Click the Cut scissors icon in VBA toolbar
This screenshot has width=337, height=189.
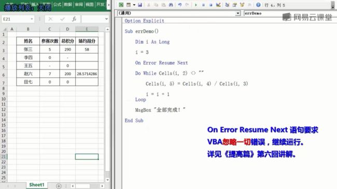tap(148, 5)
